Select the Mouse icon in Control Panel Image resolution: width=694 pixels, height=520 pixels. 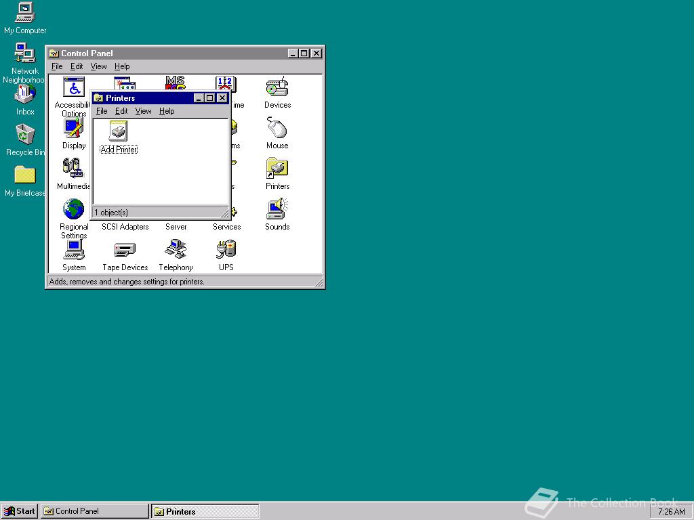[x=277, y=128]
